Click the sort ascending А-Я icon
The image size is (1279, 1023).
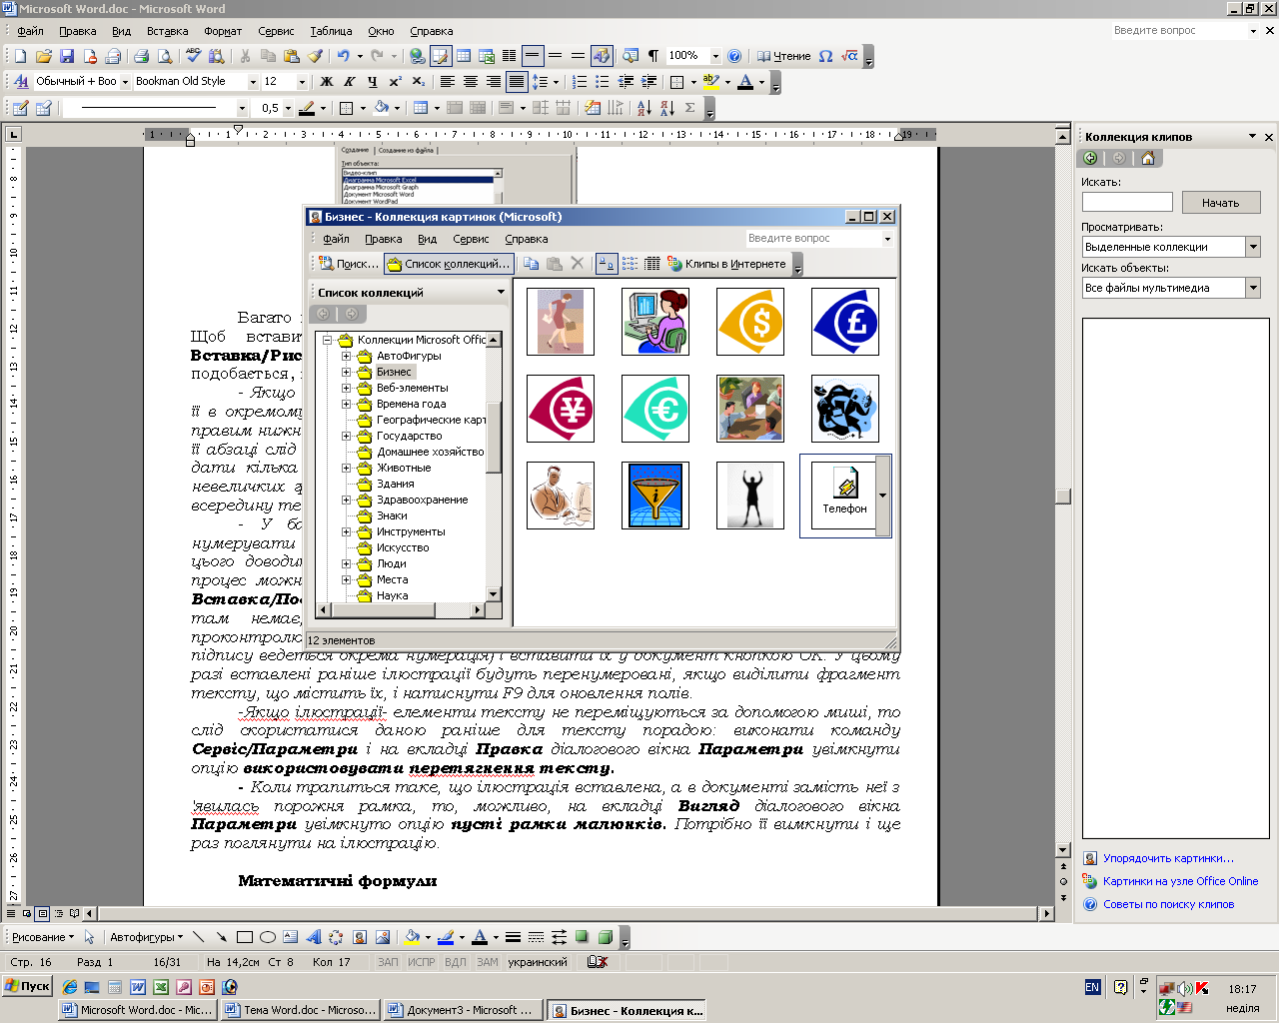coord(643,108)
